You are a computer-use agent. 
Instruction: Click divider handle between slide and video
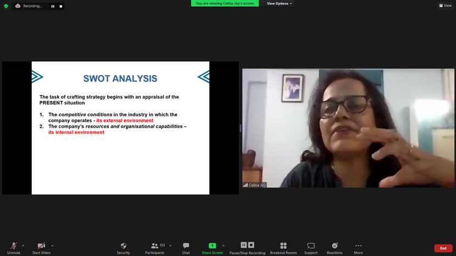(240, 128)
